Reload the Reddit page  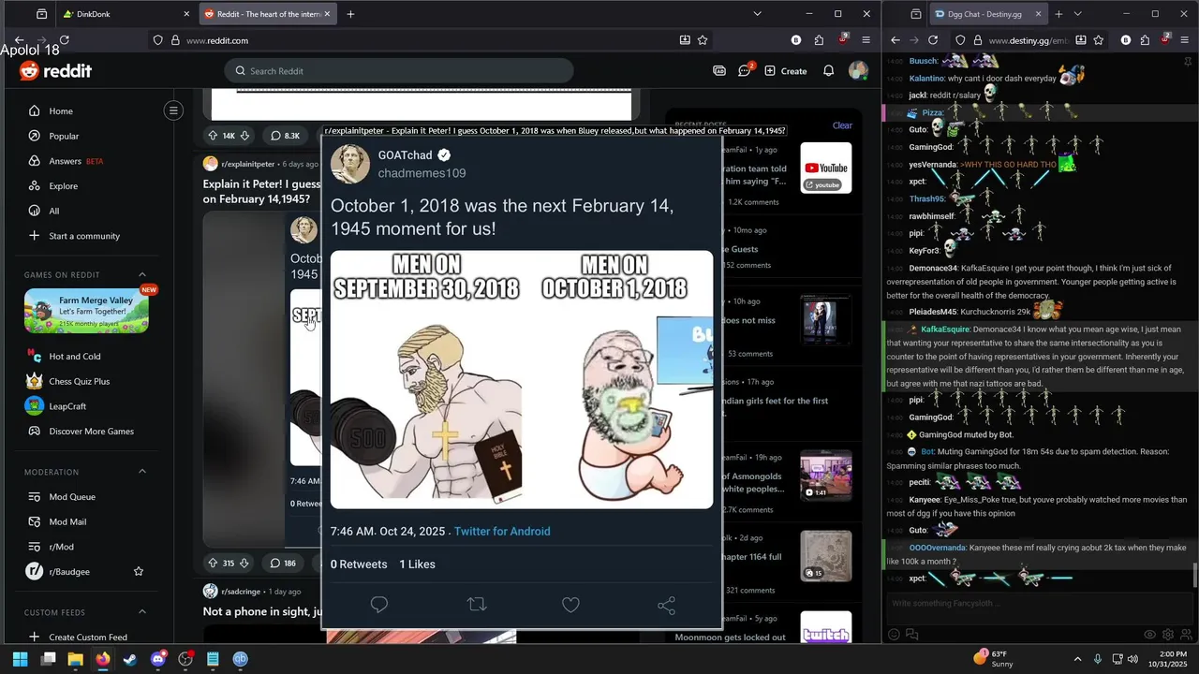(x=64, y=40)
